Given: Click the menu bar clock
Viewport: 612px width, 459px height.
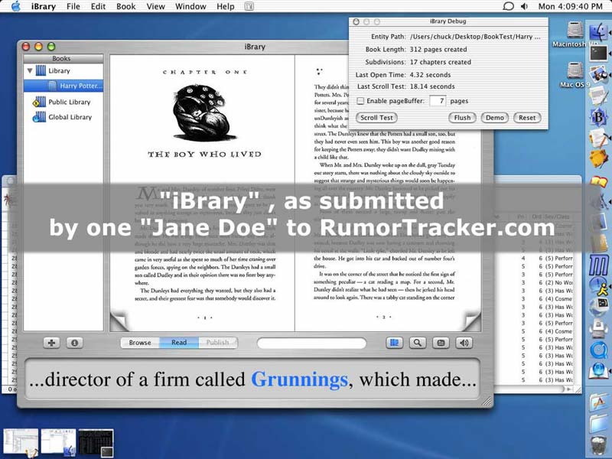Looking at the screenshot, I should 570,6.
